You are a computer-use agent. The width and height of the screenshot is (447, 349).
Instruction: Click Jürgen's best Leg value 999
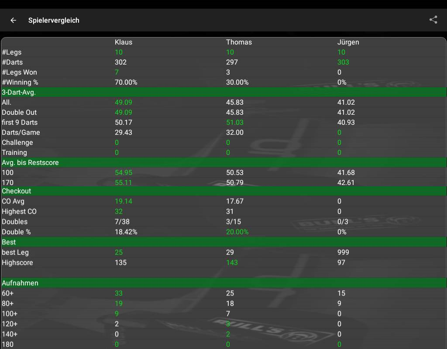[x=343, y=253]
